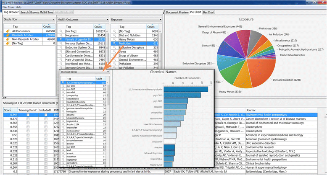The height and width of the screenshot is (175, 327).
Task: Open the Chemical Names dropdown
Action: coord(108,72)
